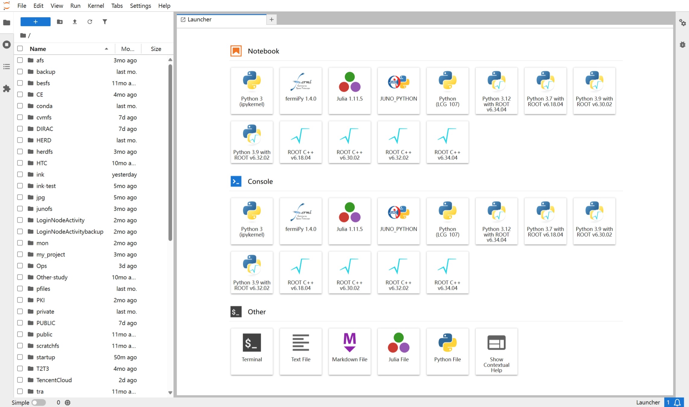Open the Help menu
The width and height of the screenshot is (689, 407).
164,6
